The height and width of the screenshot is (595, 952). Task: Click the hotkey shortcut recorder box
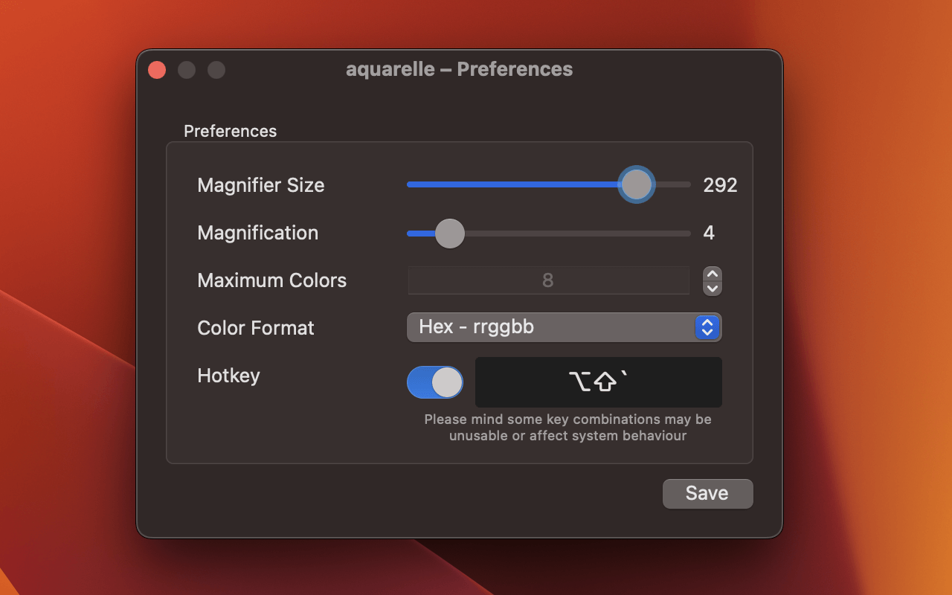(x=598, y=382)
